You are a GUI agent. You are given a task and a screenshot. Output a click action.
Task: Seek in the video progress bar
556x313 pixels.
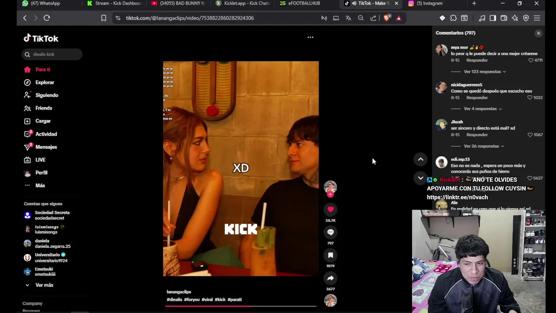[x=241, y=306]
